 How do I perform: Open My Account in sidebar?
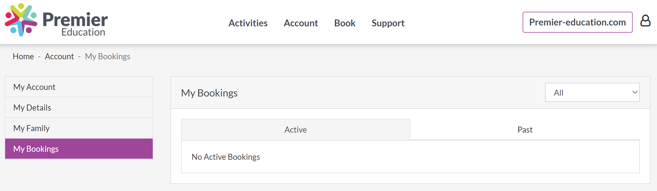point(79,87)
